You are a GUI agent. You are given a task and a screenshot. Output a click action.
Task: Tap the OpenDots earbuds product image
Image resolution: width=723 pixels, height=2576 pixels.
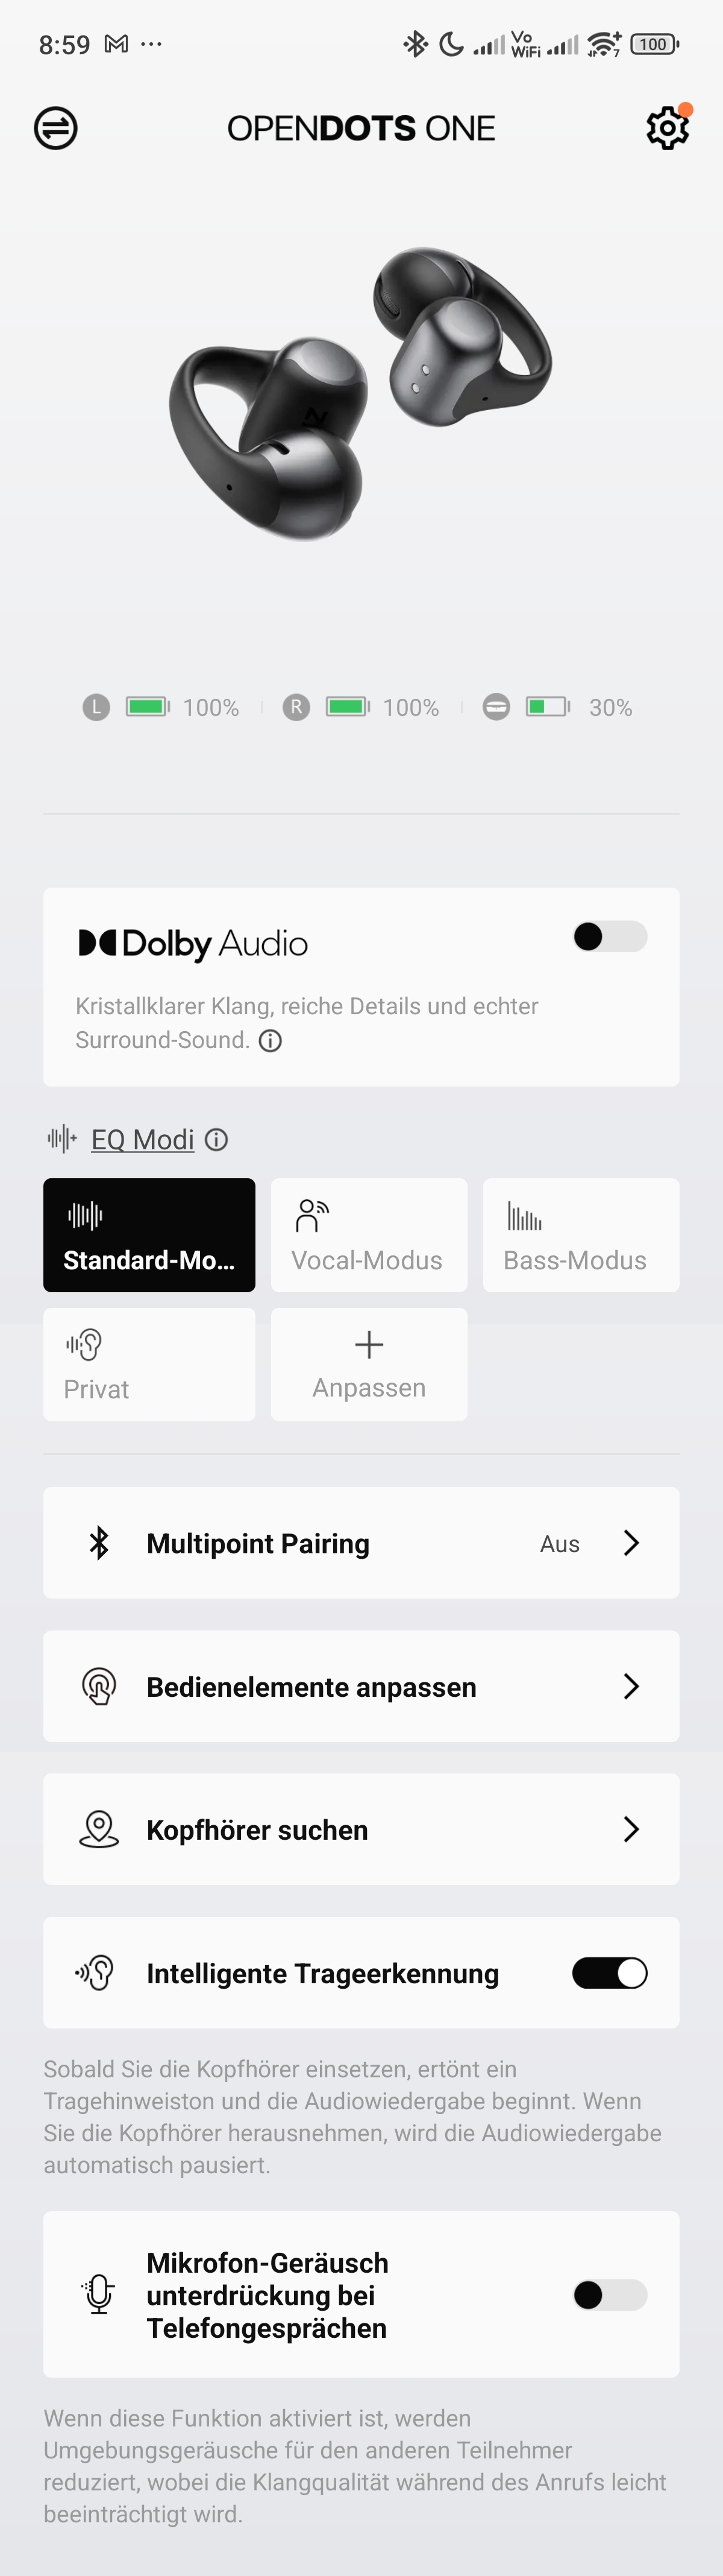click(360, 393)
